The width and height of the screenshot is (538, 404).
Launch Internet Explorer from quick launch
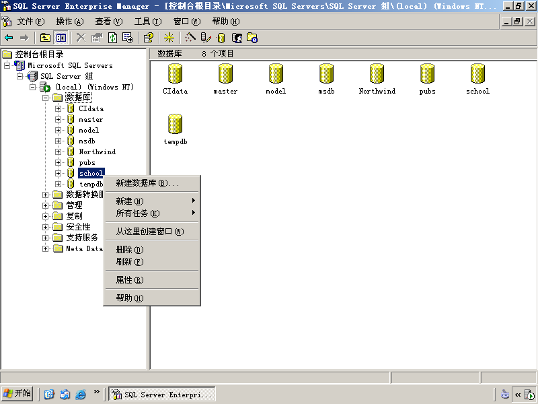point(81,394)
